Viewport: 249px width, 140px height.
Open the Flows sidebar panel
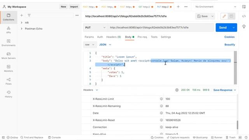point(9,81)
